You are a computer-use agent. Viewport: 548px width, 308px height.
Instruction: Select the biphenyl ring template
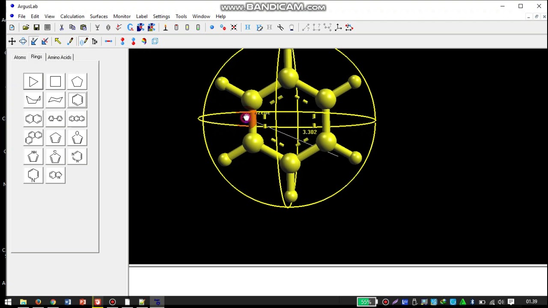coord(55,118)
